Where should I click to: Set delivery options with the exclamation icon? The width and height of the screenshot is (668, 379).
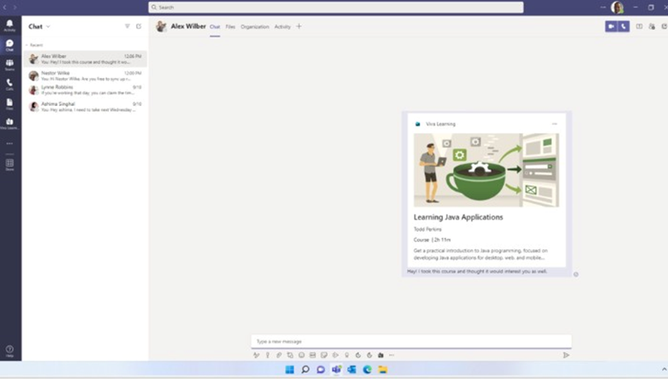[267, 355]
